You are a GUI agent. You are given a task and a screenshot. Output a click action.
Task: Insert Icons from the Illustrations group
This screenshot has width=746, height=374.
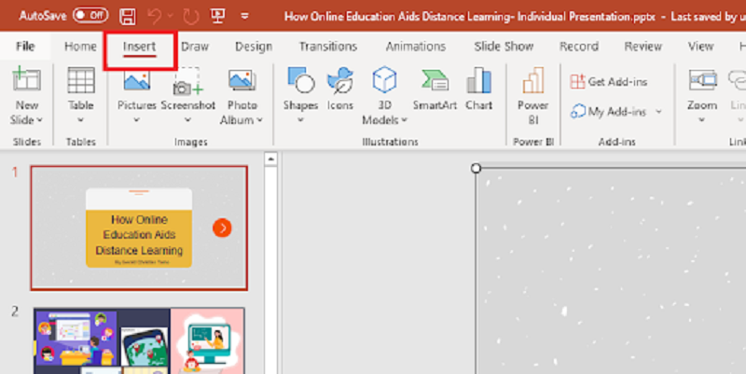click(339, 89)
